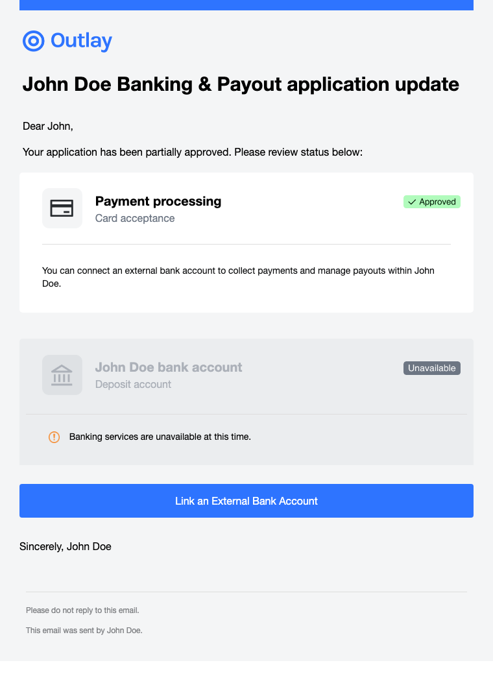Screen dimensions: 493x674
Task: Click the John Doe bank account title
Action: [169, 368]
